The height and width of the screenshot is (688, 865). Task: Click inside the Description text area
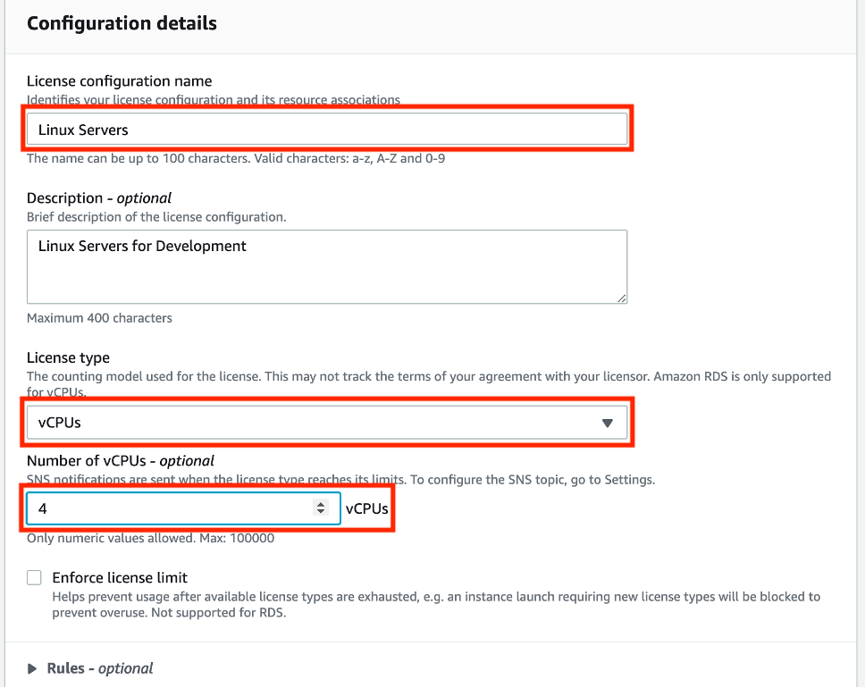pyautogui.click(x=326, y=266)
